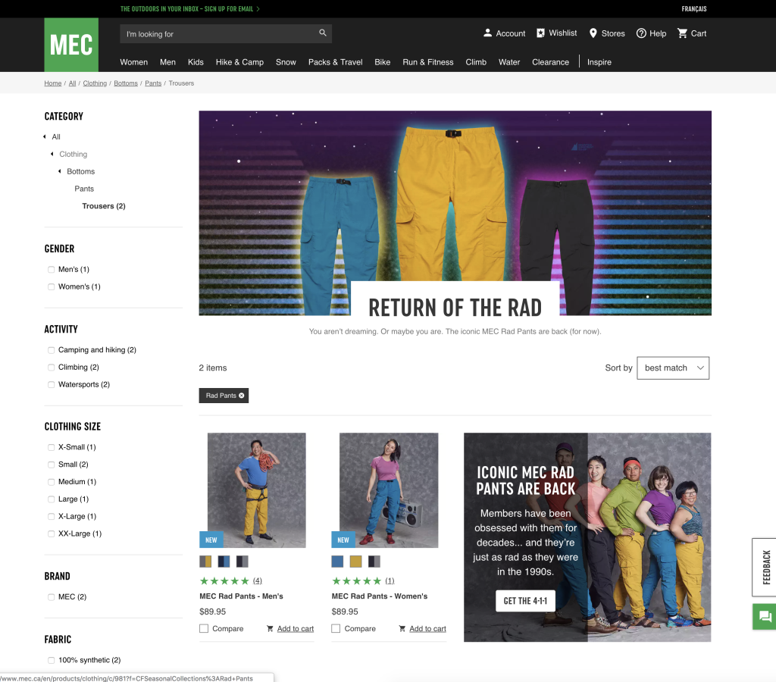Viewport: 776px width, 682px height.
Task: Open the Run & Fitness menu
Action: [428, 62]
